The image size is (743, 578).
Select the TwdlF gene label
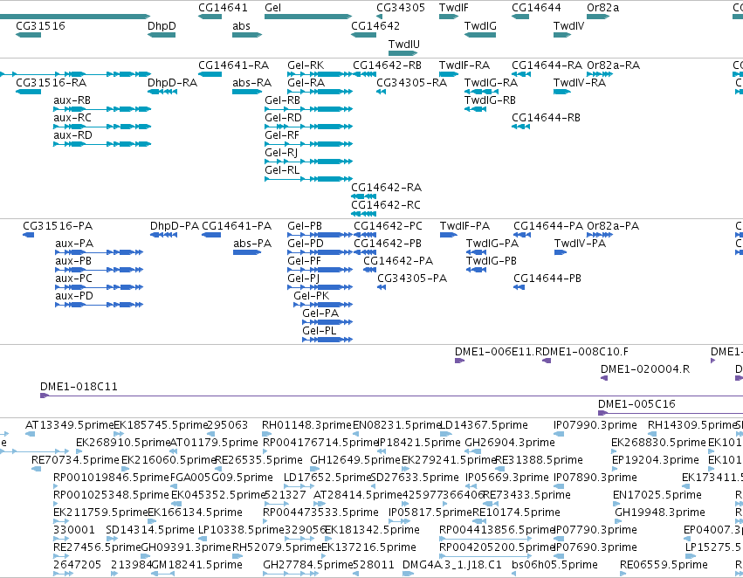click(453, 8)
